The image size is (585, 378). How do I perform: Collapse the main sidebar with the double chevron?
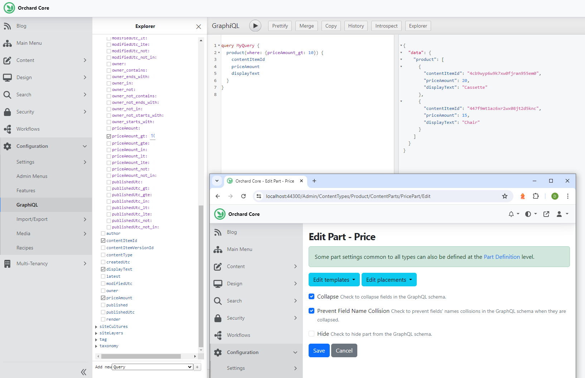83,372
